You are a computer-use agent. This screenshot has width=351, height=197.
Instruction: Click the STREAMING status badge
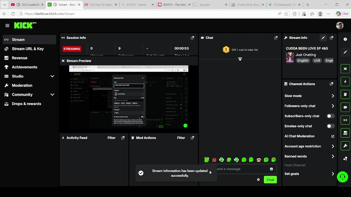pos(72,49)
